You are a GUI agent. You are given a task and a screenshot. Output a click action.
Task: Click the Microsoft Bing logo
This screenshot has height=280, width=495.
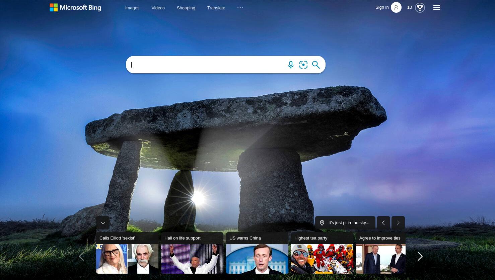(75, 7)
